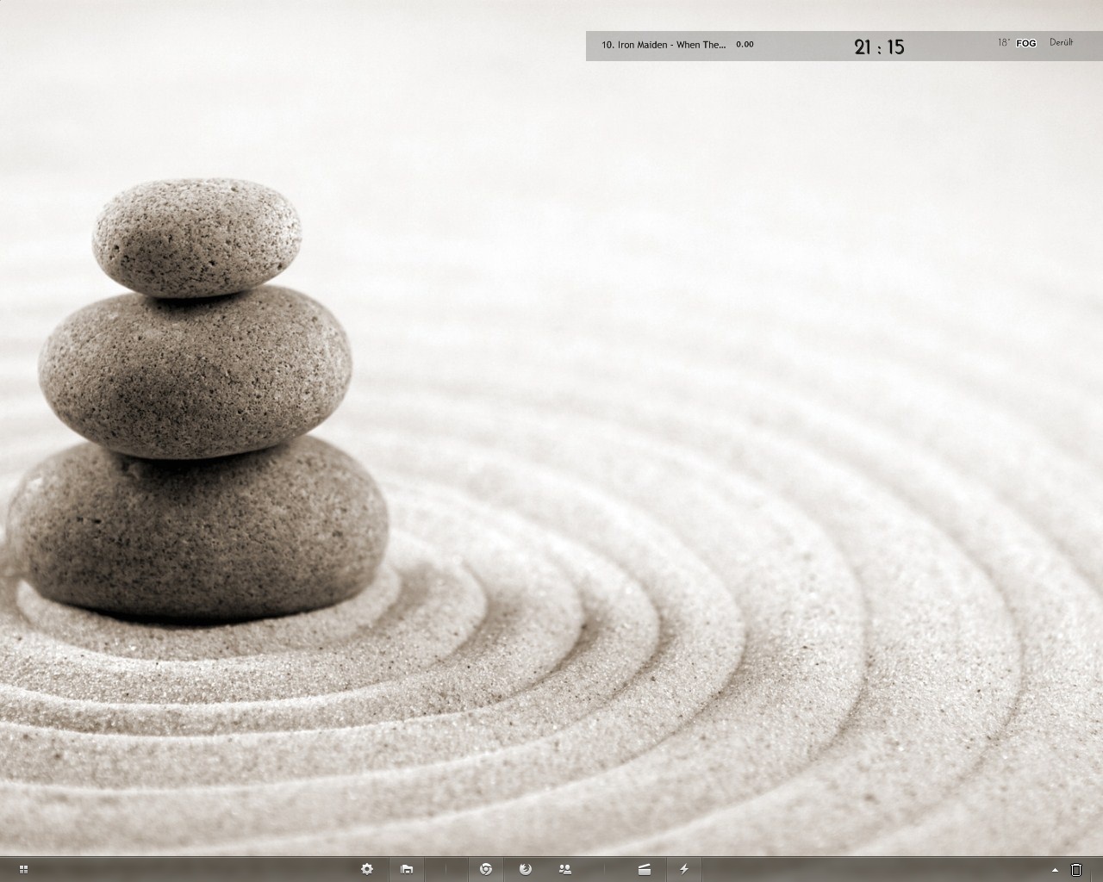Open the start menu grid icon
Screen dimensions: 1103x882
(23, 870)
